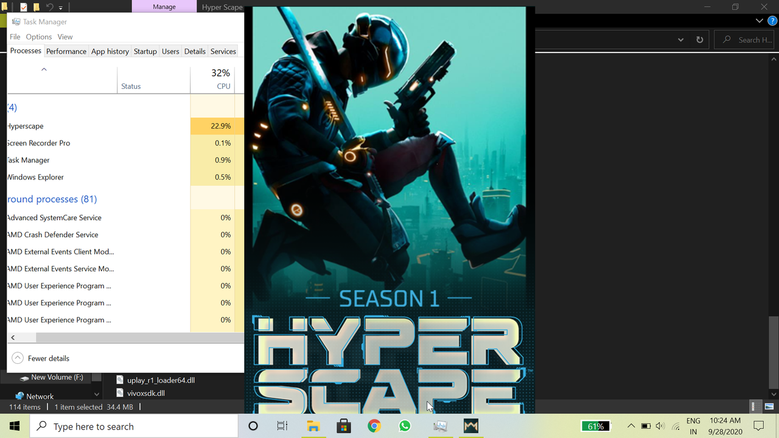
Task: Select the Windows Explorer process row
Action: pyautogui.click(x=125, y=177)
